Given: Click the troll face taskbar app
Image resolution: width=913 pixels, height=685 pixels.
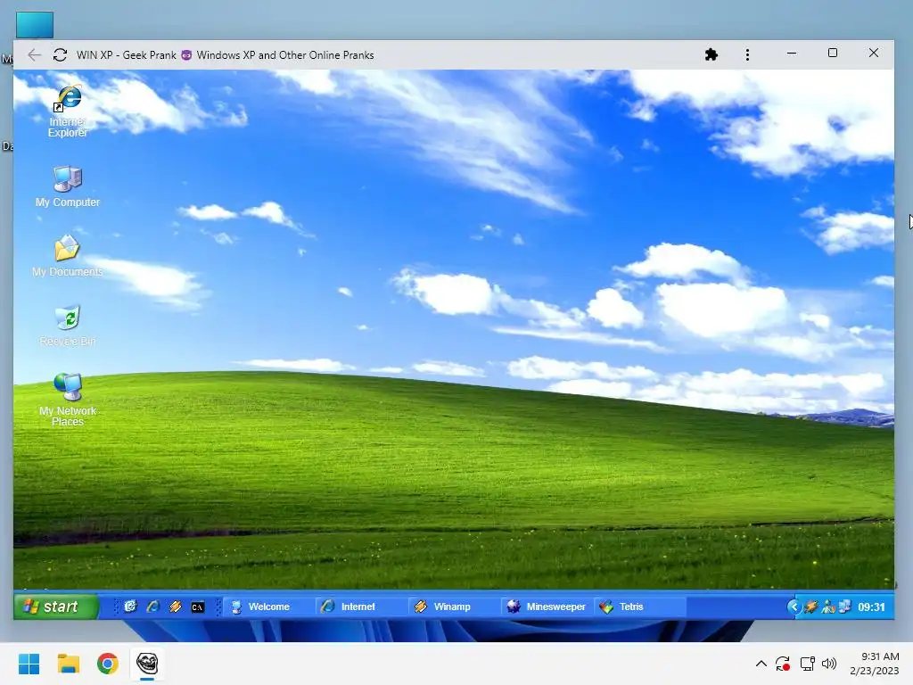Looking at the screenshot, I should click(147, 664).
